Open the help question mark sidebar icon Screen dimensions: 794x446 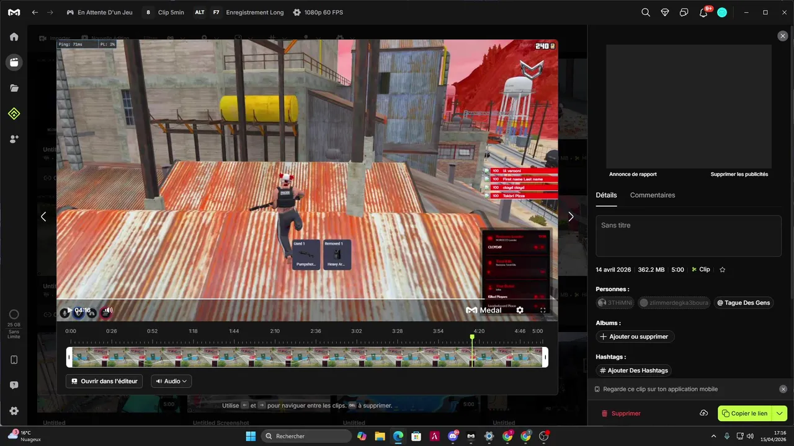coord(14,385)
